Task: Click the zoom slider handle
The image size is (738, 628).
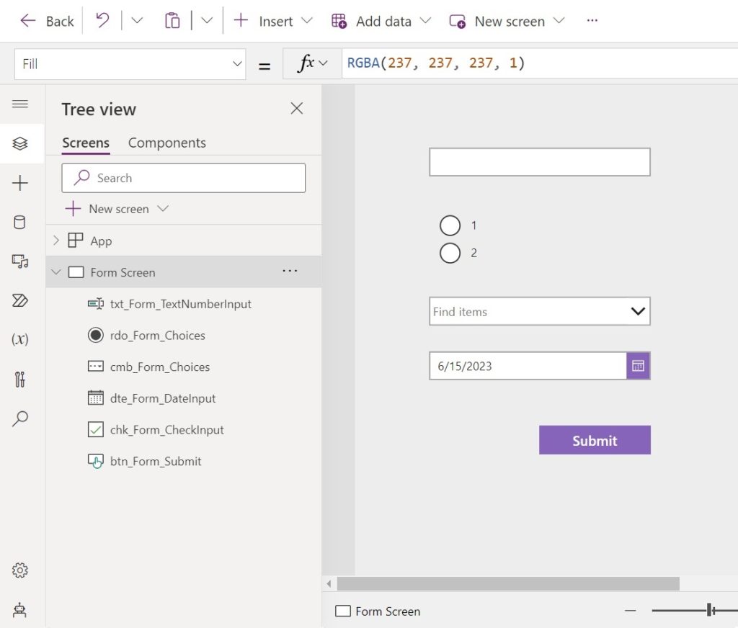Action: [710, 611]
